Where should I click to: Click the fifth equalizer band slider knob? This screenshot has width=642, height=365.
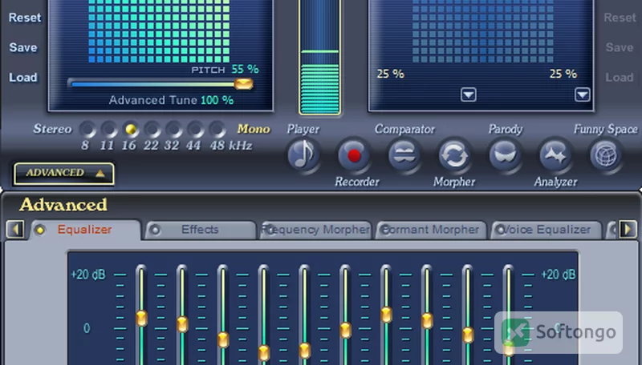pos(305,351)
